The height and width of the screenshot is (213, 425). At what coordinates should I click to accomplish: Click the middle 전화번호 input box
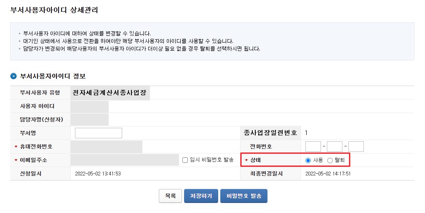click(334, 146)
